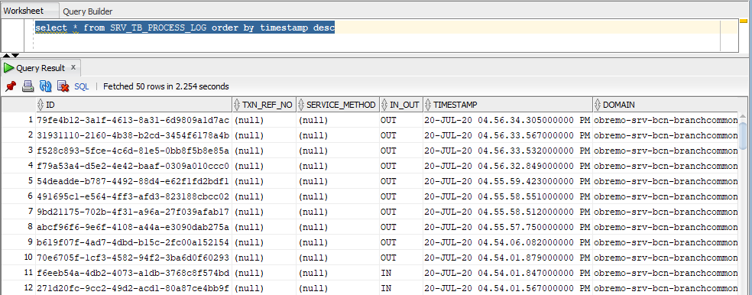
Task: Sort by the ID column header
Action: [134, 105]
